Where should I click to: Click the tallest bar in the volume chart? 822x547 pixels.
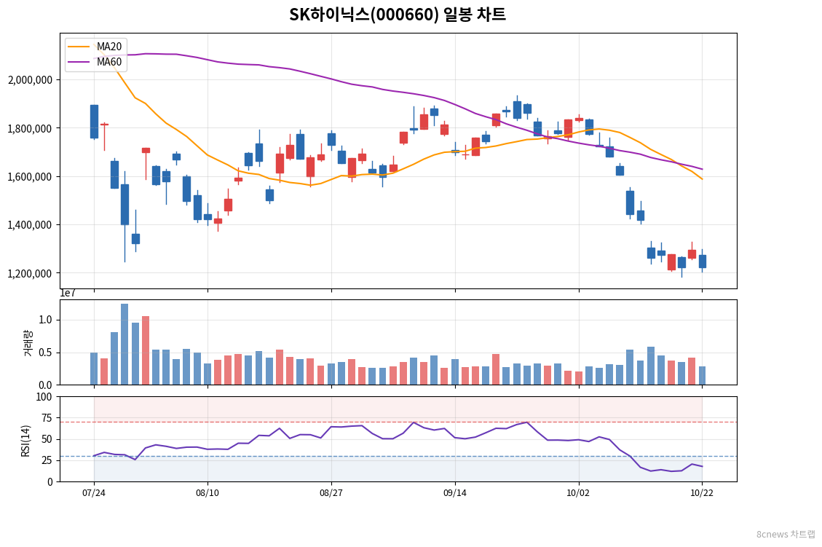125,345
